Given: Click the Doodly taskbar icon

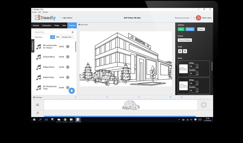Looking at the screenshot, I should pyautogui.click(x=78, y=119).
